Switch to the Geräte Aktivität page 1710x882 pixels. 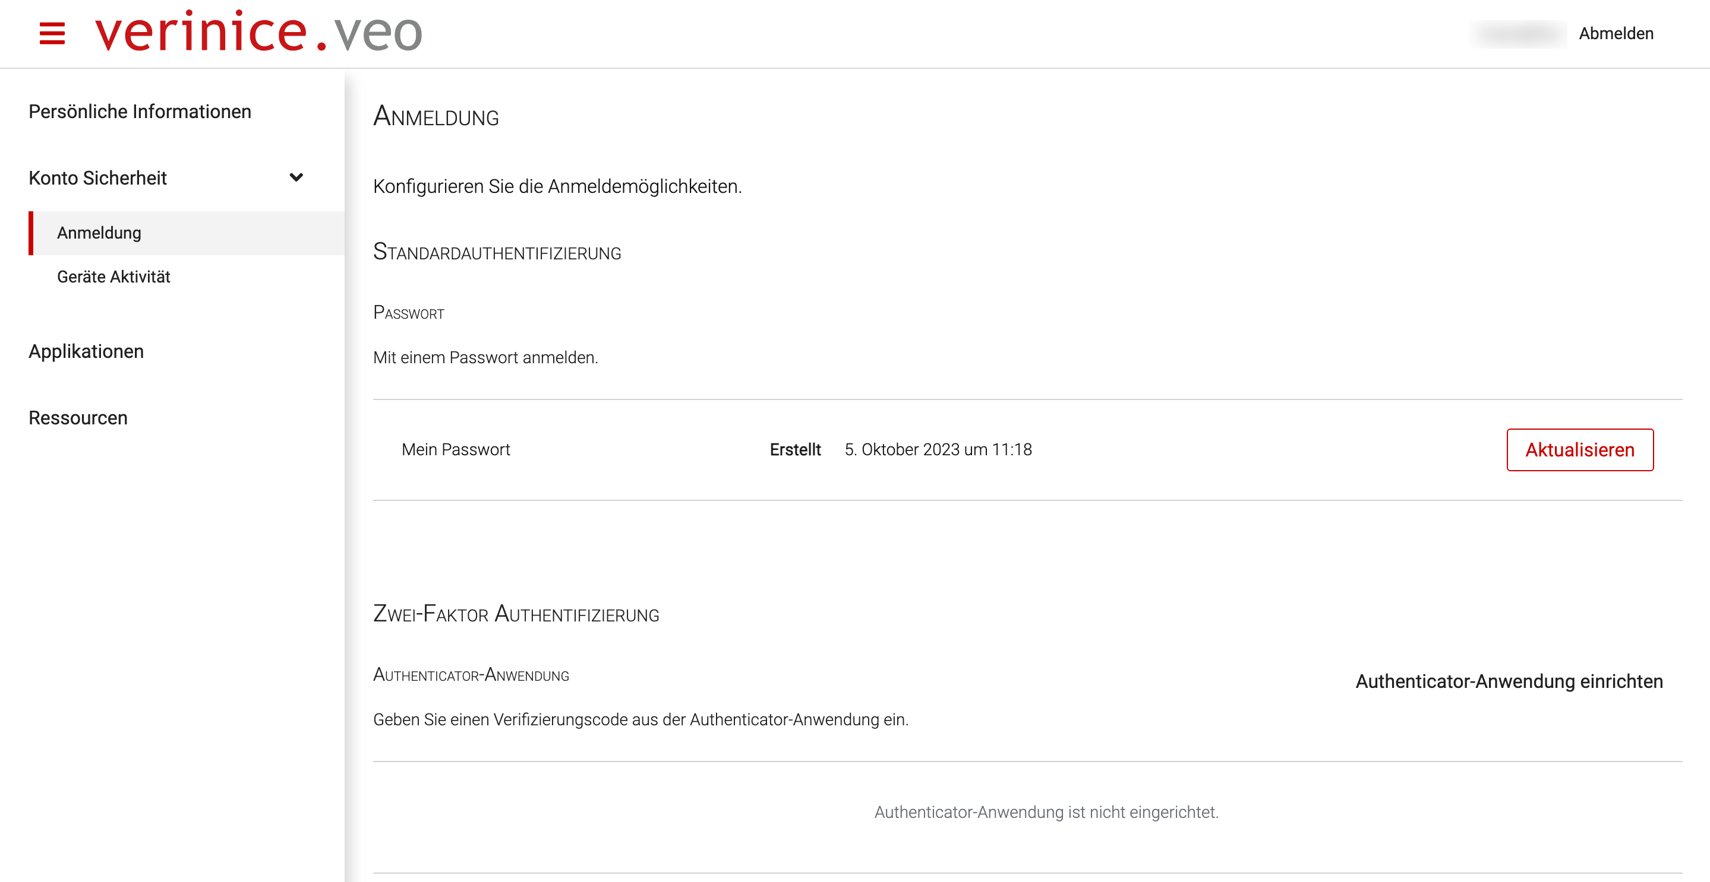[113, 277]
